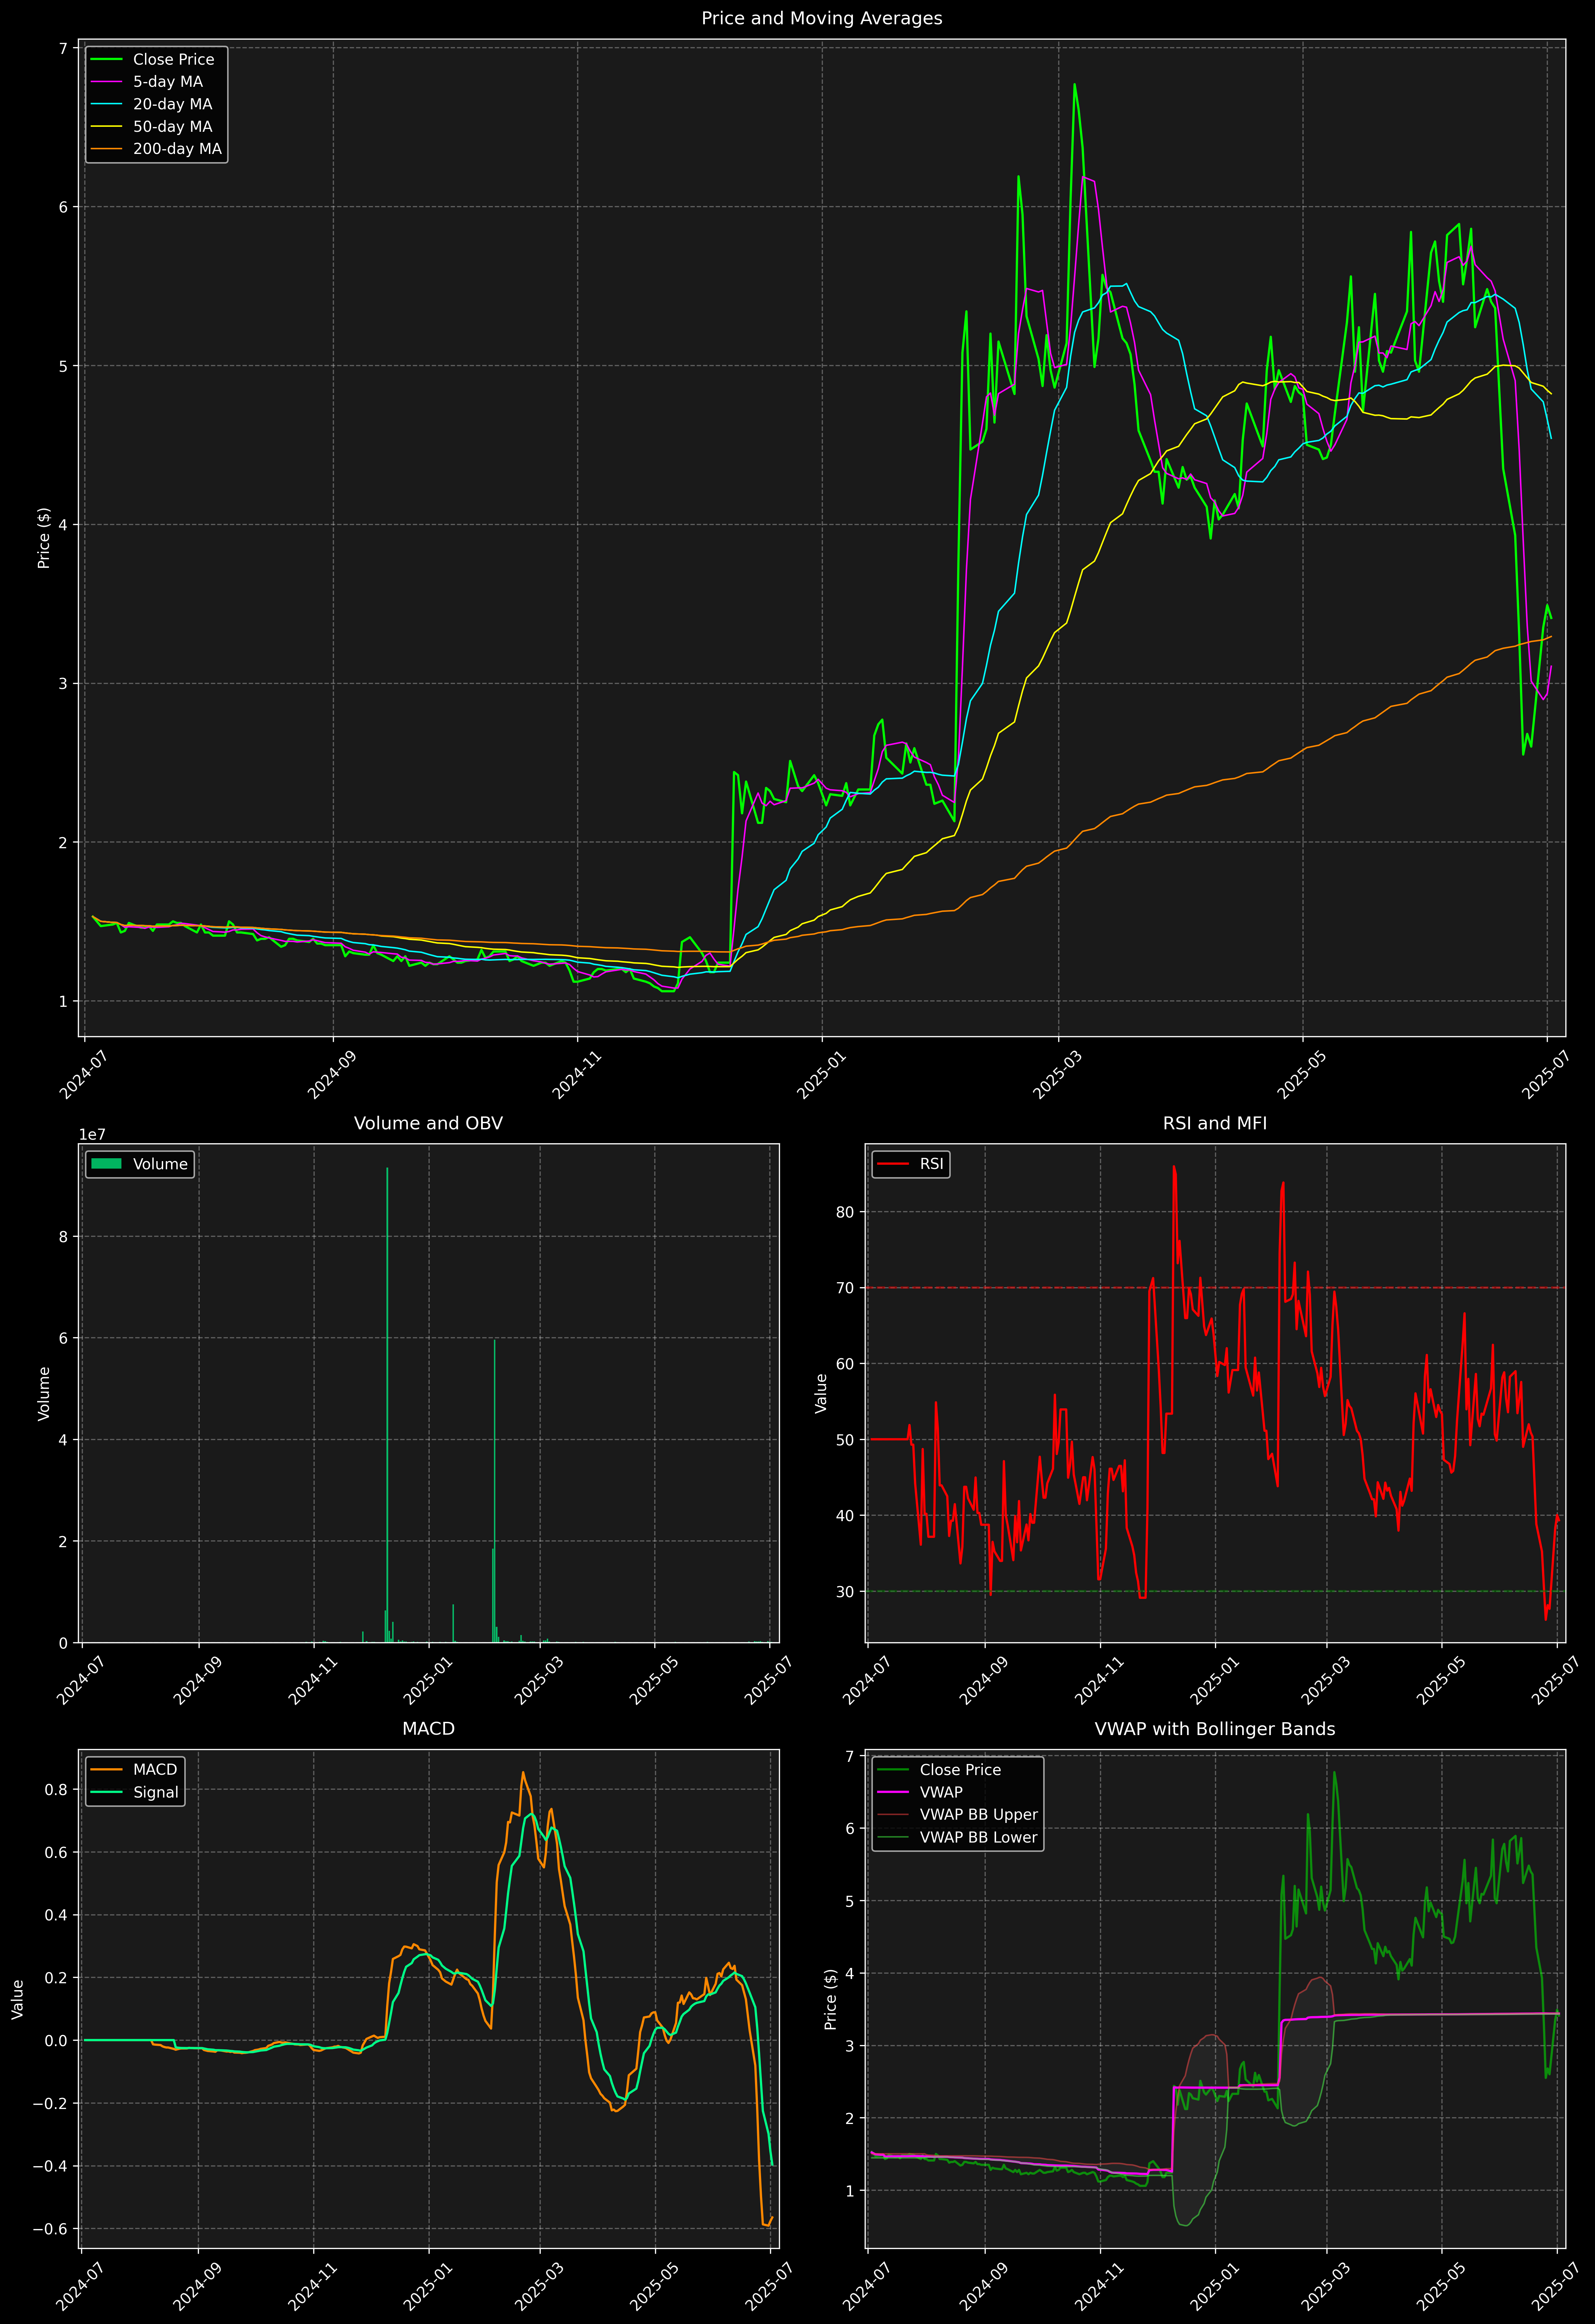This screenshot has width=1595, height=2324.
Task: Click the yellow 50-day MA legend line sample
Action: tap(107, 127)
